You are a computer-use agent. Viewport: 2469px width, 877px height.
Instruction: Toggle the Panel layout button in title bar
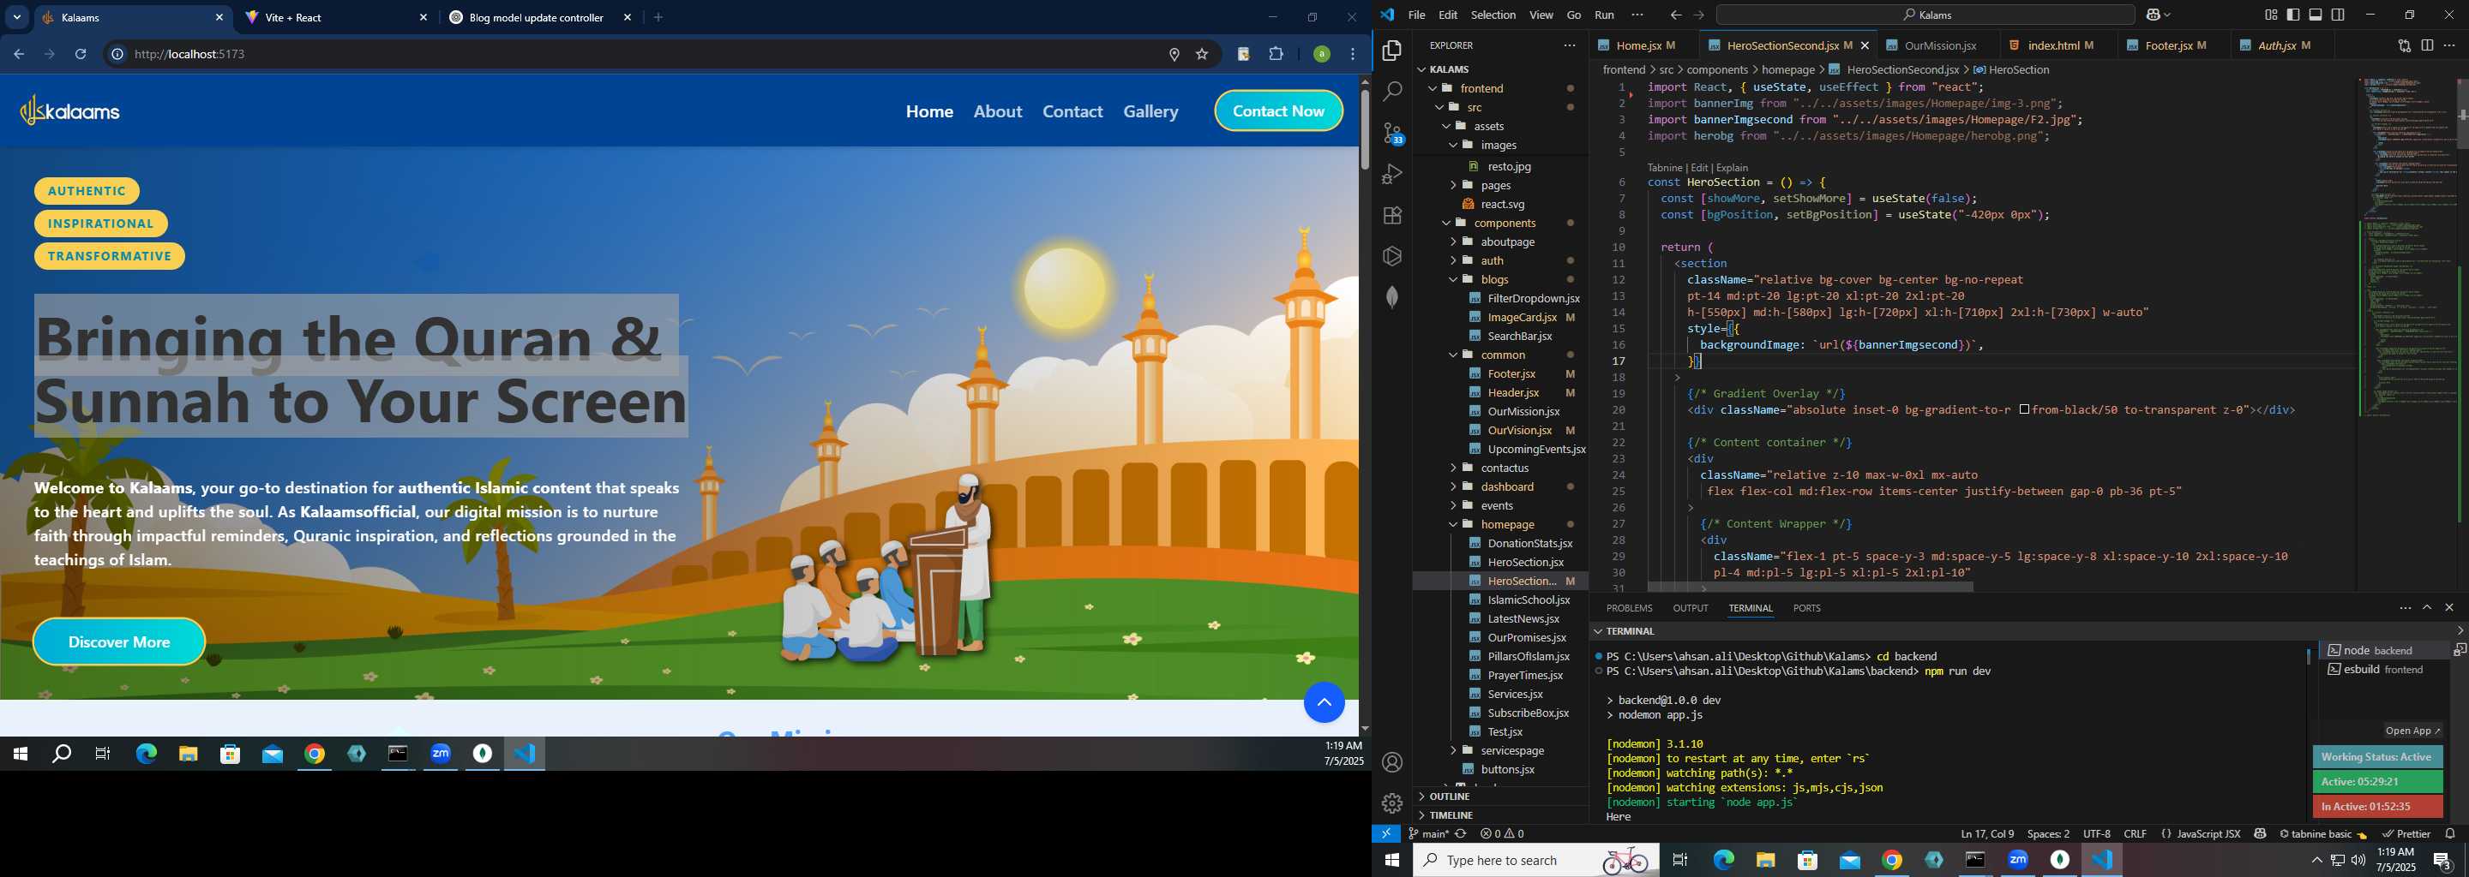coord(2316,15)
